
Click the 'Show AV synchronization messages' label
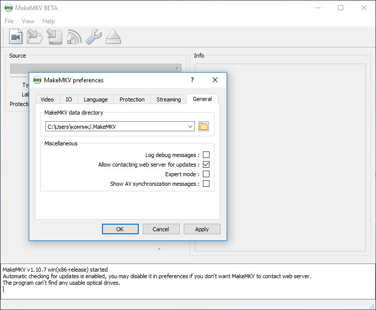(154, 184)
